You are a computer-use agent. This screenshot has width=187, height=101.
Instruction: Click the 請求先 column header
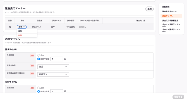tap(39, 21)
